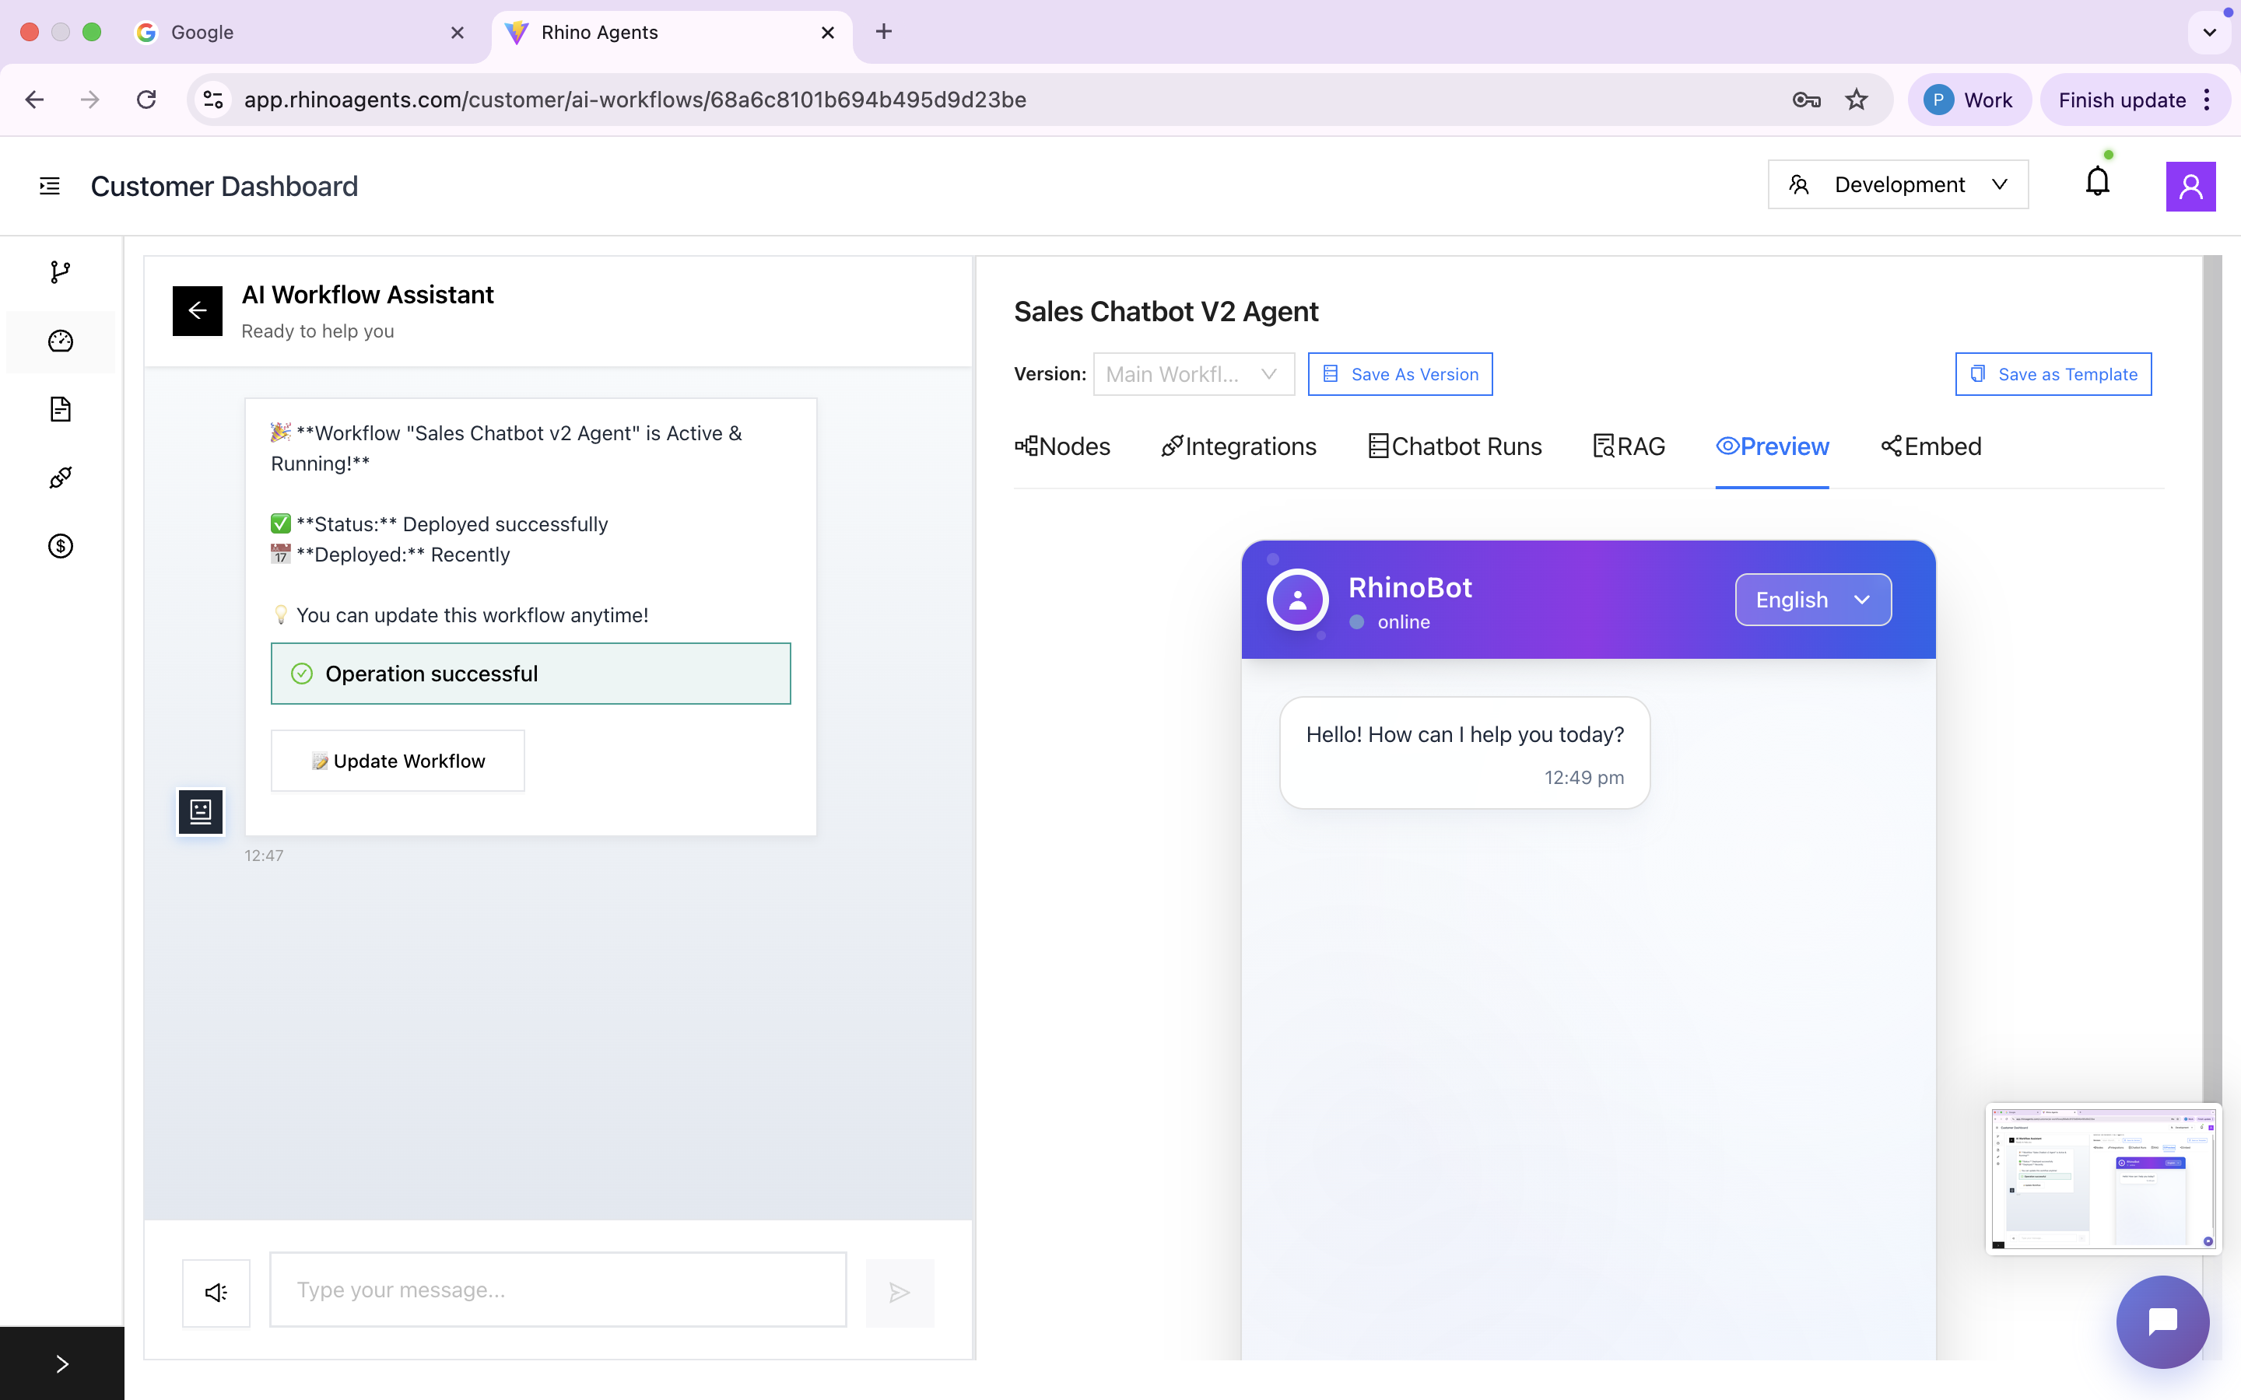Open the Work profile button
Image resolution: width=2241 pixels, height=1400 pixels.
(x=1969, y=99)
